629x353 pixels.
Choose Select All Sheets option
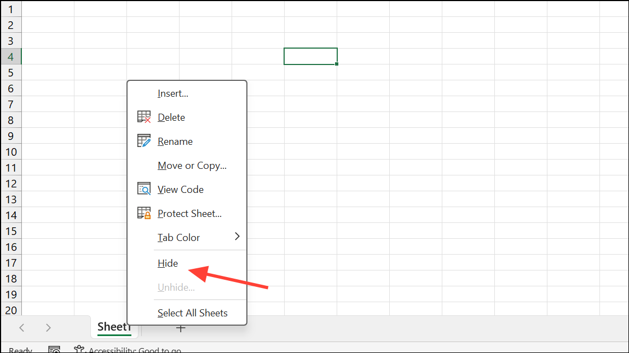(193, 313)
